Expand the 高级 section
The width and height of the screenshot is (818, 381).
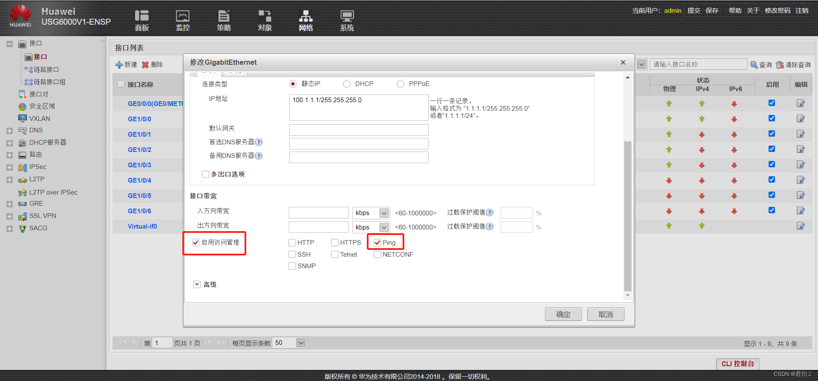(197, 284)
